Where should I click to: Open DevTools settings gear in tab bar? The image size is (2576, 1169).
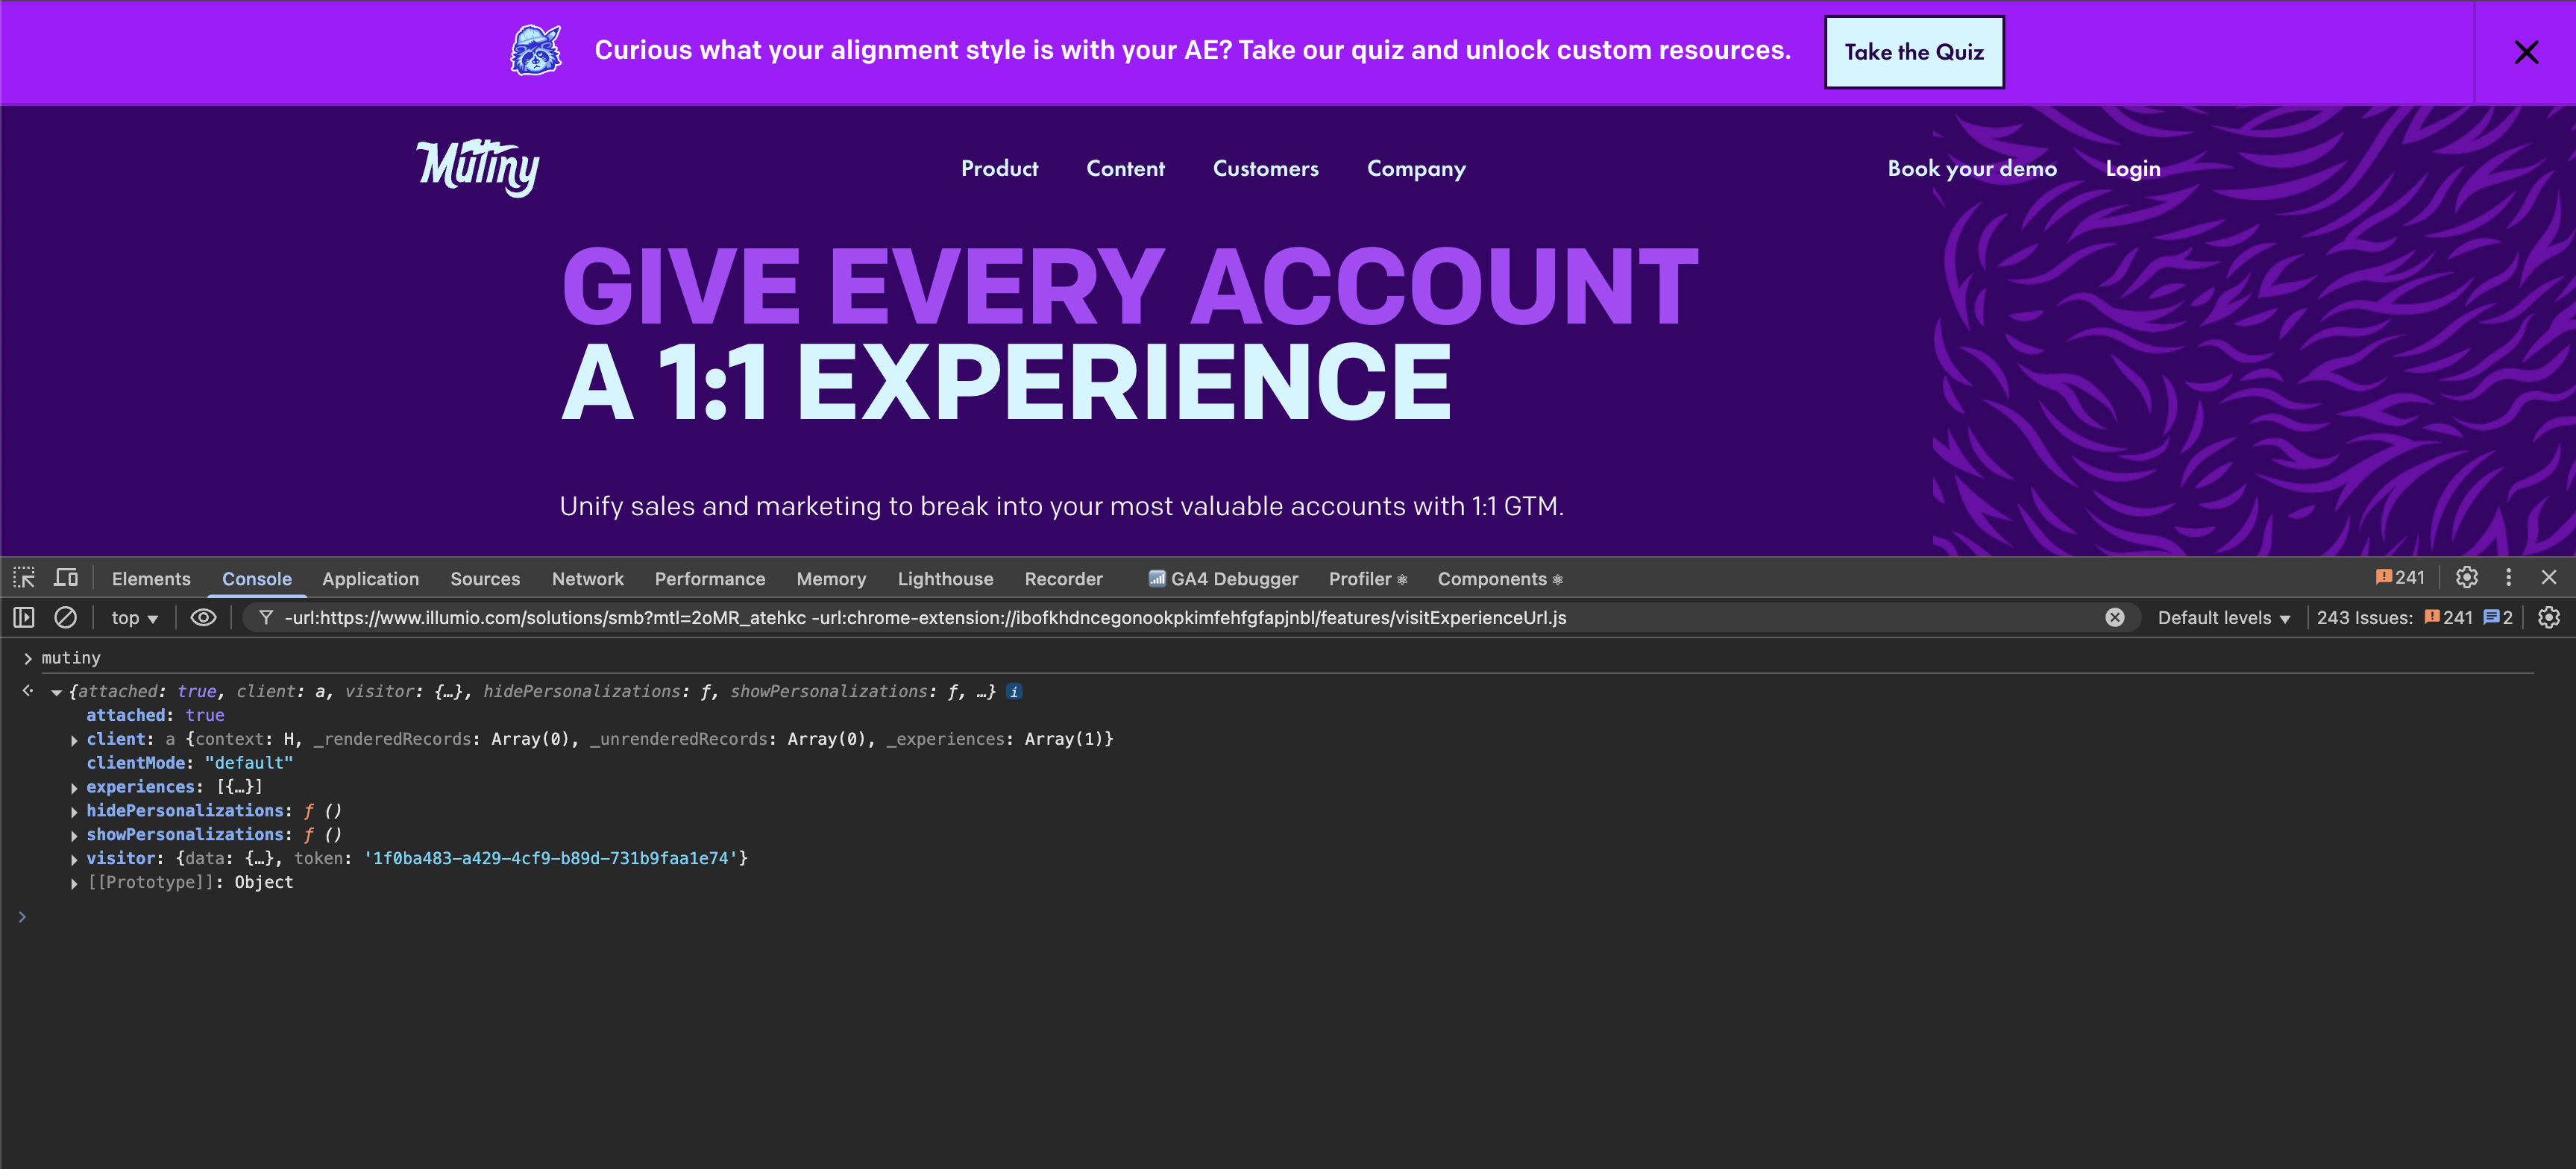[x=2466, y=578]
